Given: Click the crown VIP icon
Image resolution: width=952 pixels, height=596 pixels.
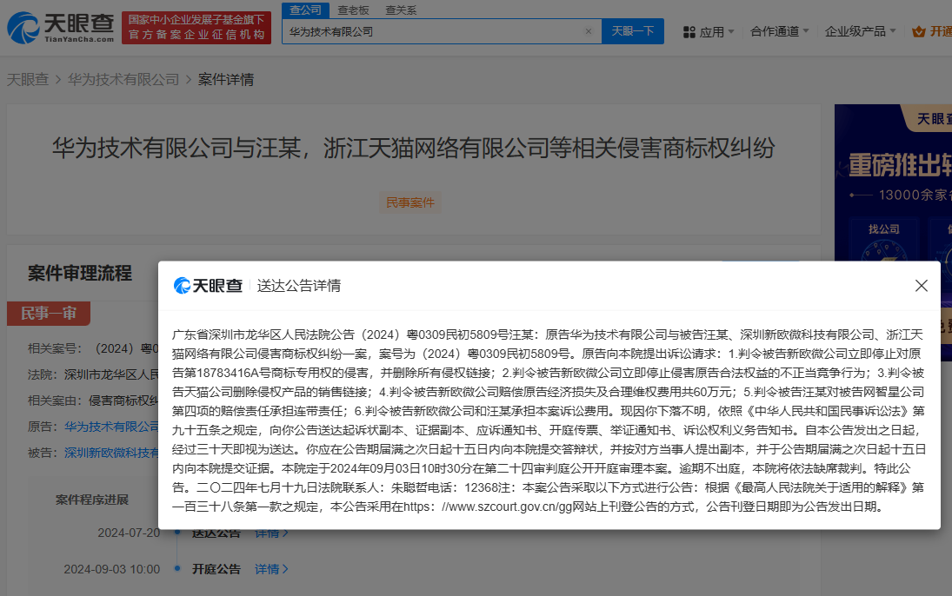Looking at the screenshot, I should (x=919, y=31).
